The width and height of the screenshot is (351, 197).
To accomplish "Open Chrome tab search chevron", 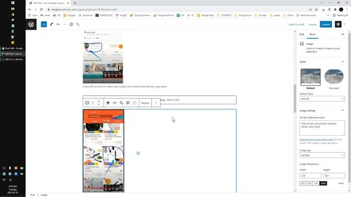I will (x=321, y=3).
